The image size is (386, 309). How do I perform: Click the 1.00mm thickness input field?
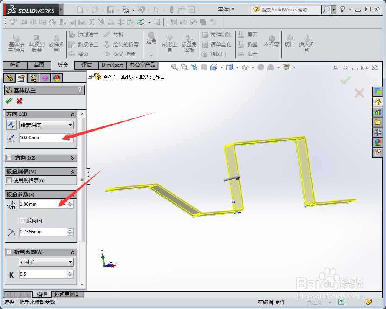[43, 204]
